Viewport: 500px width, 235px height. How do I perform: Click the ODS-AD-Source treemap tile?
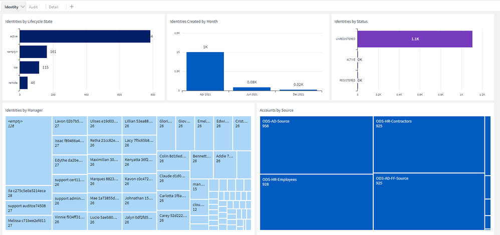[x=316, y=144]
